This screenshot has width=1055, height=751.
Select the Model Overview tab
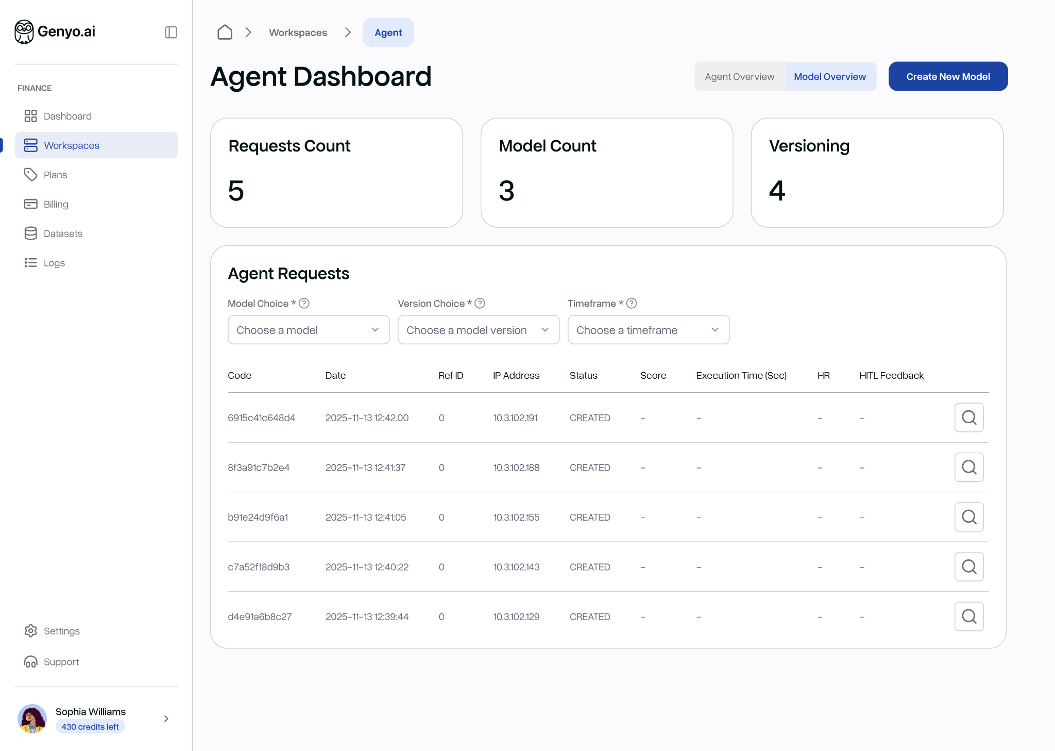click(x=829, y=76)
